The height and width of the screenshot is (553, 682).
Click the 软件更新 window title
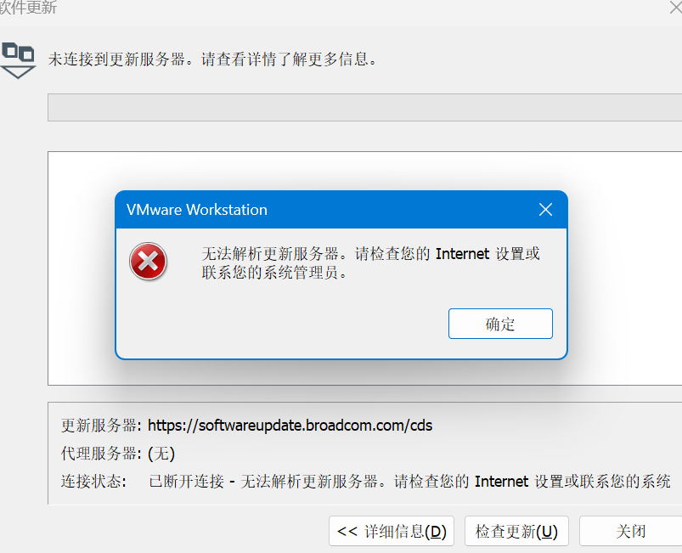click(28, 8)
